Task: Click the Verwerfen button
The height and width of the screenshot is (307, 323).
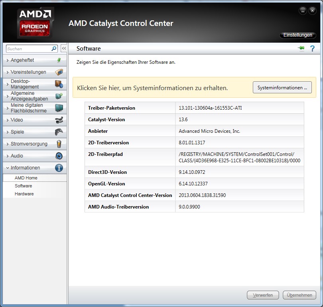Action: pos(263,295)
